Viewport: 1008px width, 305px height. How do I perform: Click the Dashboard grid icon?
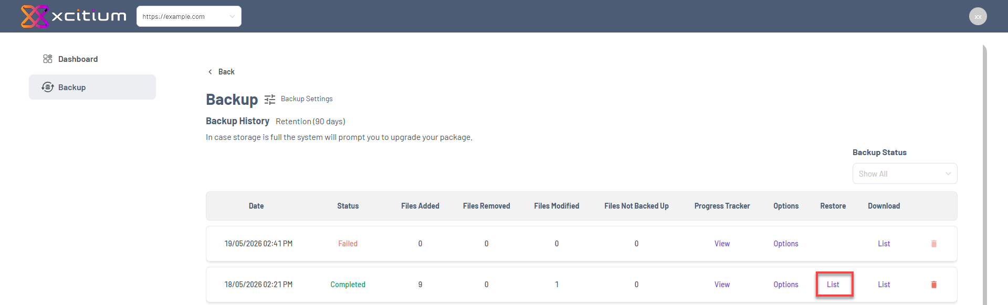point(48,59)
